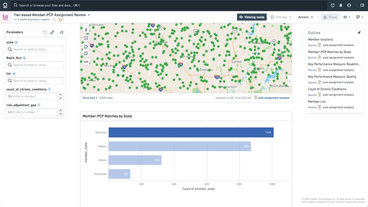368x207 pixels.
Task: Reset parameters with the undo icon
Action: [x=45, y=32]
